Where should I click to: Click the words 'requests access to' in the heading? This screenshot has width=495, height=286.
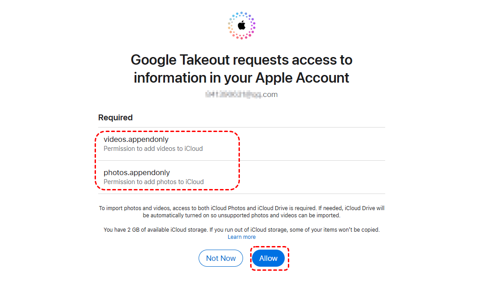click(294, 60)
